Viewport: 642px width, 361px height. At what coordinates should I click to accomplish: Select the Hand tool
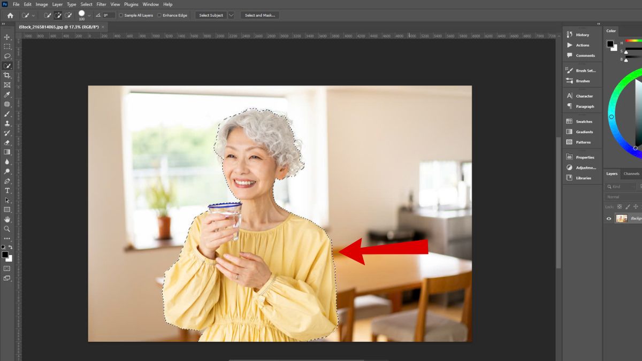point(7,219)
